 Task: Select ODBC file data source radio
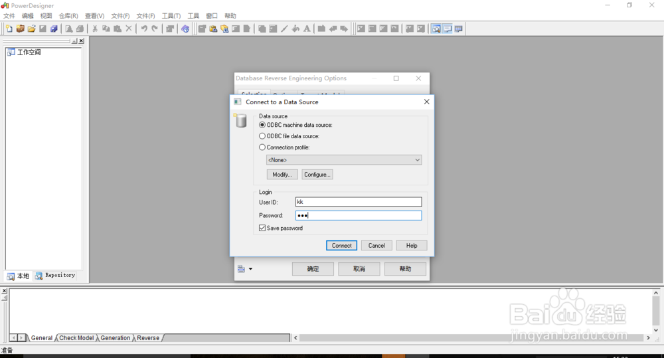pyautogui.click(x=262, y=136)
